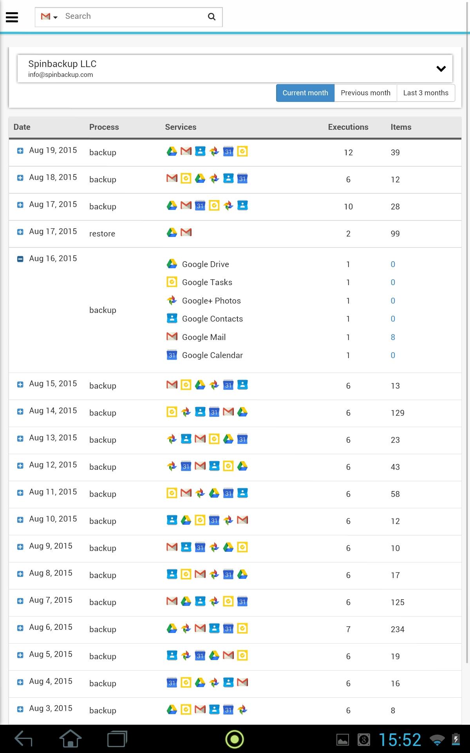Image resolution: width=470 pixels, height=753 pixels.
Task: Click the 0 items link for Google Drive
Action: 393,264
